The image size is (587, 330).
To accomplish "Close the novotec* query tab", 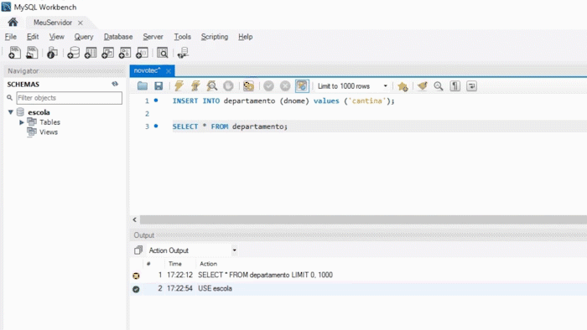I will point(169,70).
